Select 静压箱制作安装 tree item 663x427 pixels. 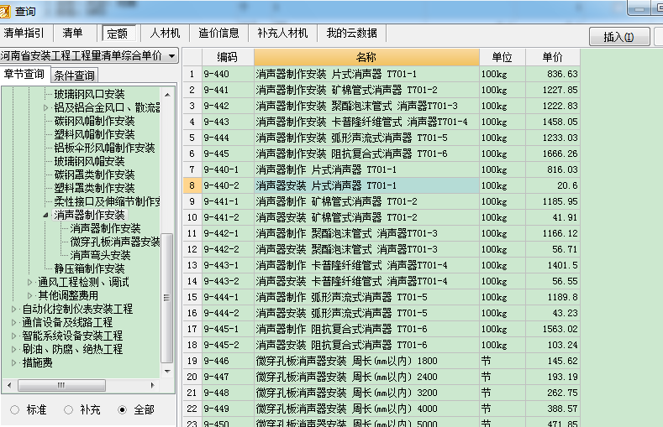coord(89,268)
